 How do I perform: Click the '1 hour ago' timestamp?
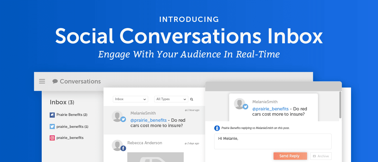(192, 110)
